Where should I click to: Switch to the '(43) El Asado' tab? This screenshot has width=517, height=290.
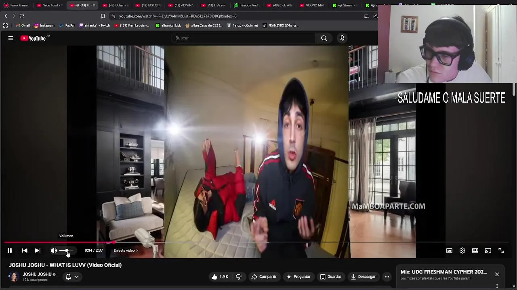click(x=214, y=5)
